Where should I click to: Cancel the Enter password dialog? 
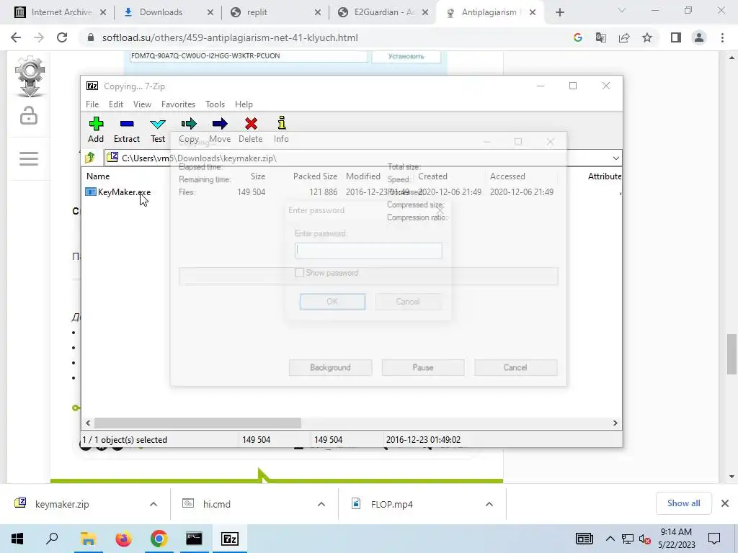click(x=408, y=302)
